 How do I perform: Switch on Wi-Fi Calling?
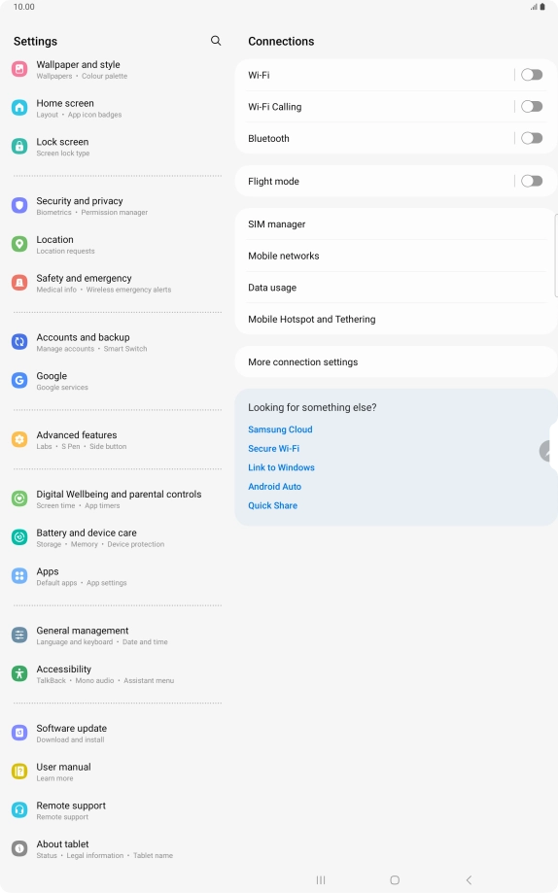(532, 107)
